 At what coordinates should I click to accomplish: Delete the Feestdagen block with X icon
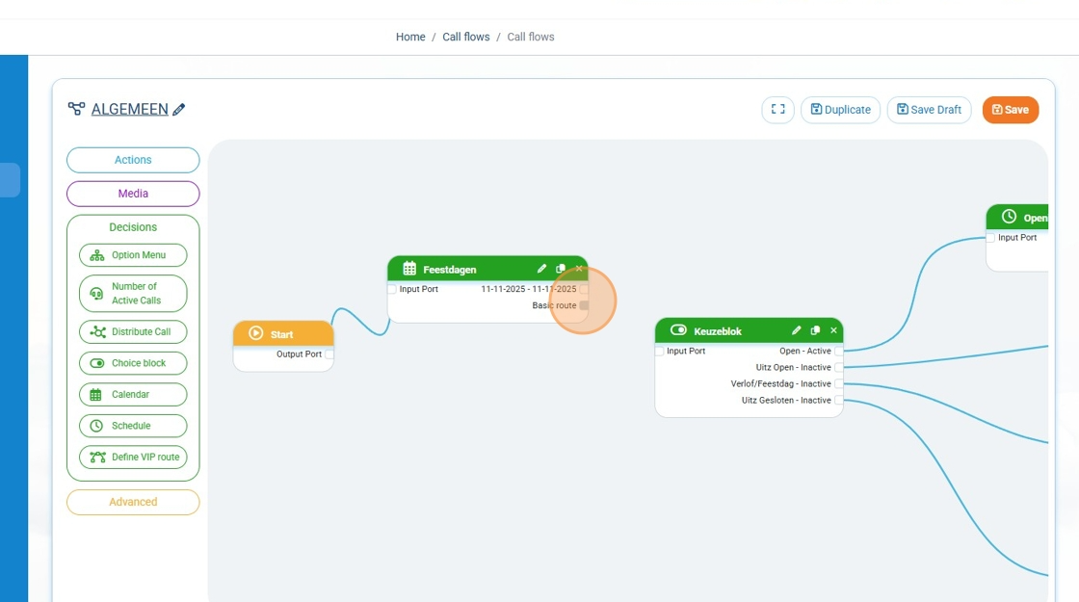point(579,269)
